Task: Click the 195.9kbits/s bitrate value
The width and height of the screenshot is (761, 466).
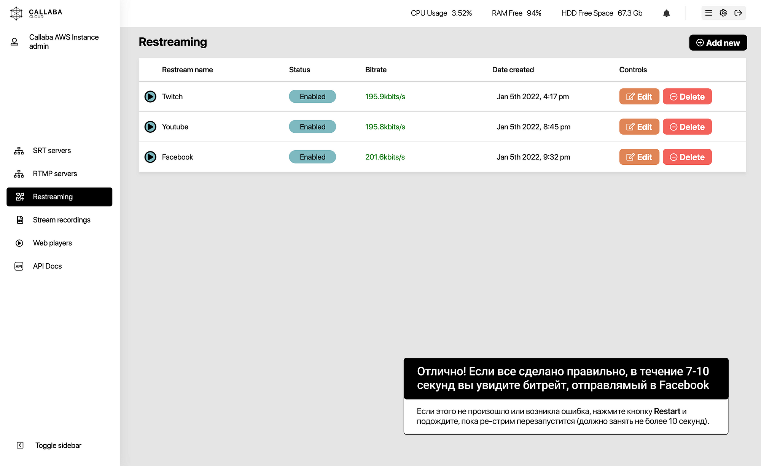Action: pyautogui.click(x=385, y=97)
